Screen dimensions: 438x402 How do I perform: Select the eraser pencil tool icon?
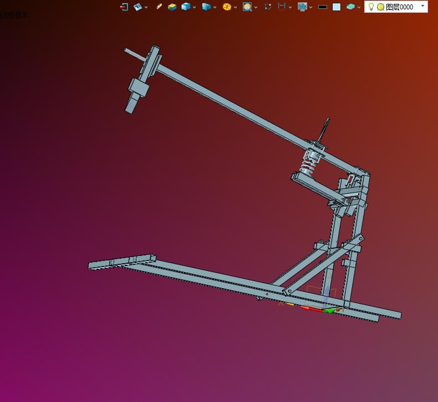pyautogui.click(x=159, y=7)
